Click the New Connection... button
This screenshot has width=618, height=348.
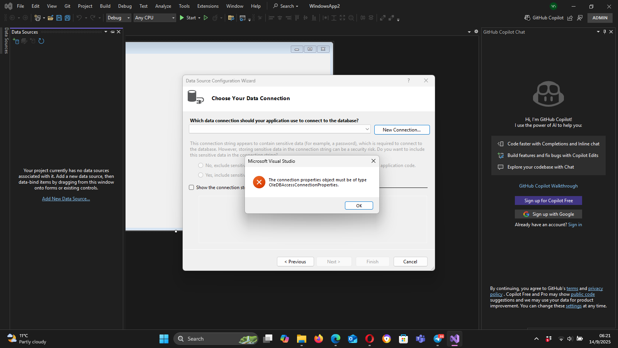(402, 130)
